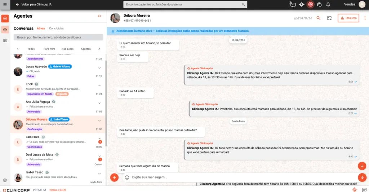Viewport: 369px width, 192px height.
Task: Open the AI sparkle icon in top bar
Action: pos(302,4)
